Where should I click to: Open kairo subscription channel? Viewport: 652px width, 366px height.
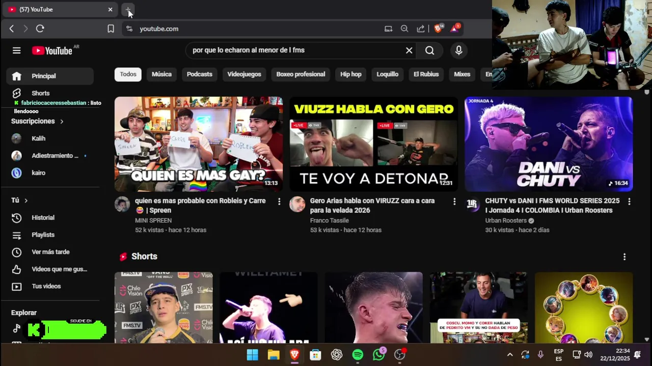(x=50, y=173)
